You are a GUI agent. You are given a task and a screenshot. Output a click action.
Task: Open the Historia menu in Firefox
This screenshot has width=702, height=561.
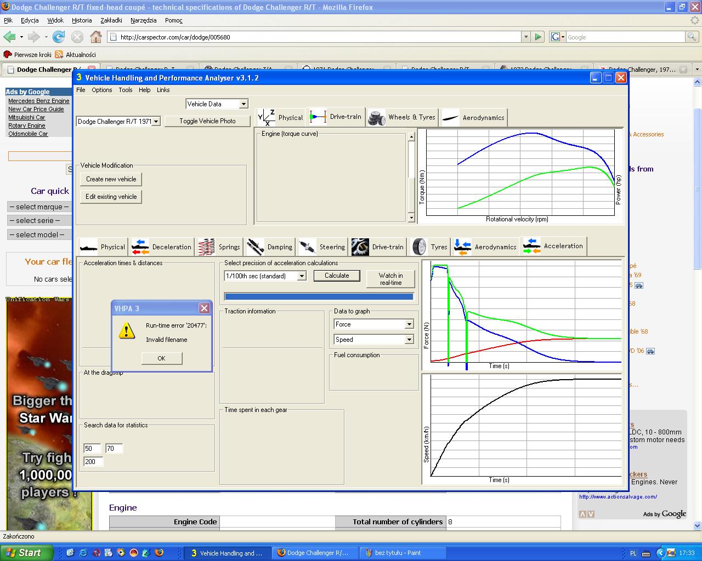pos(82,20)
